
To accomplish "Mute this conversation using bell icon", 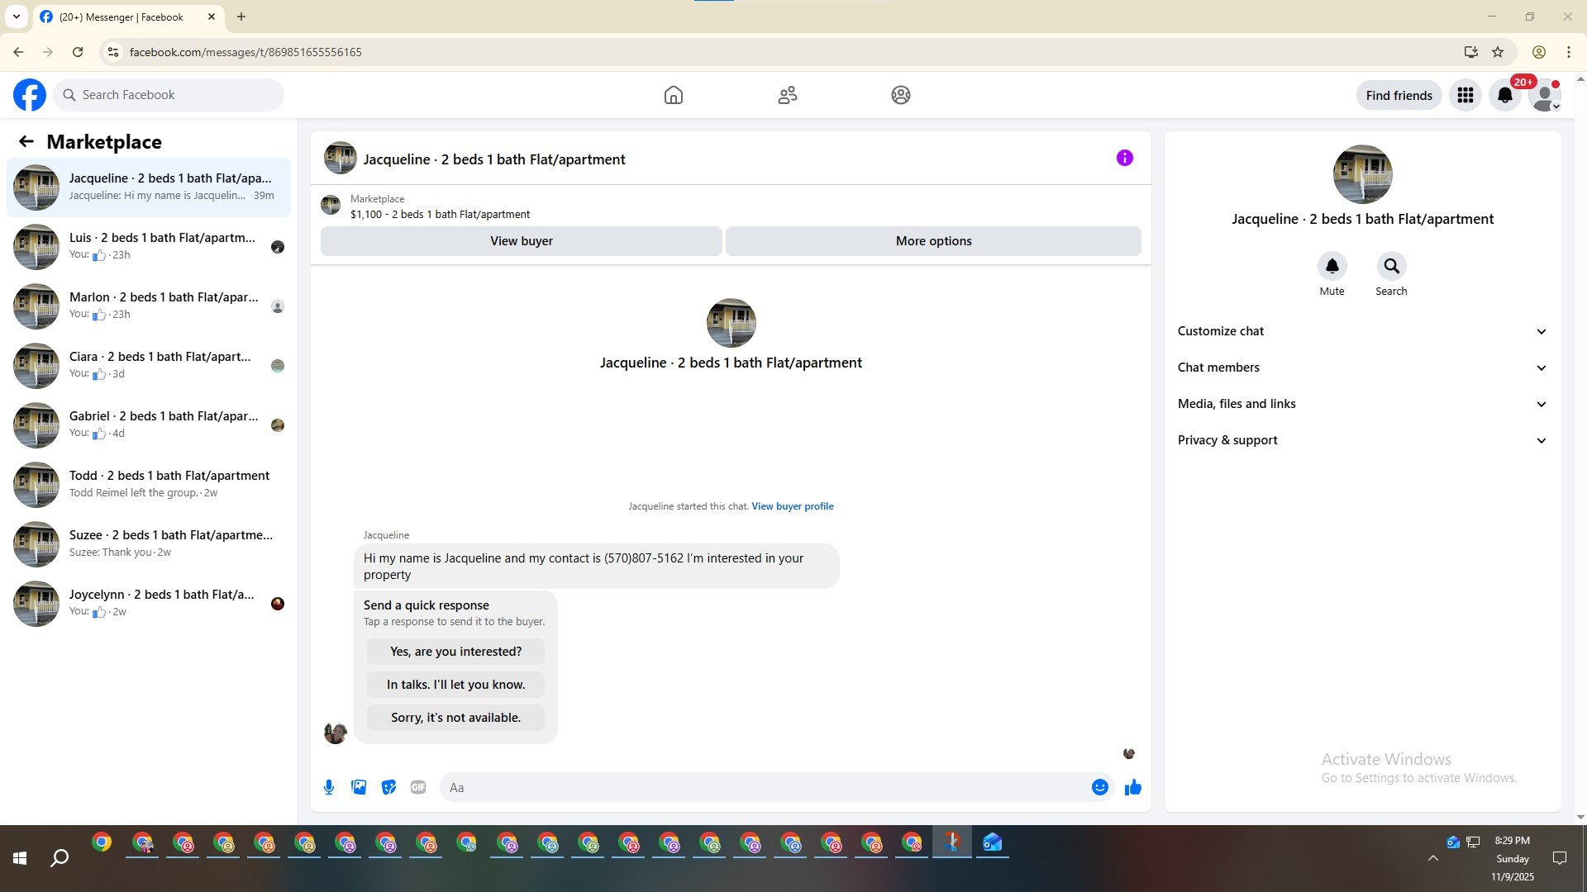I will click(1332, 266).
